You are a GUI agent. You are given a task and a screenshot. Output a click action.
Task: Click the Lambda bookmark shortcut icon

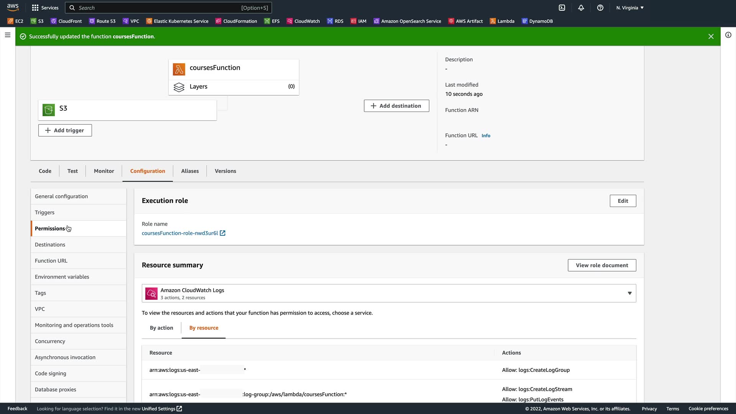pos(493,21)
